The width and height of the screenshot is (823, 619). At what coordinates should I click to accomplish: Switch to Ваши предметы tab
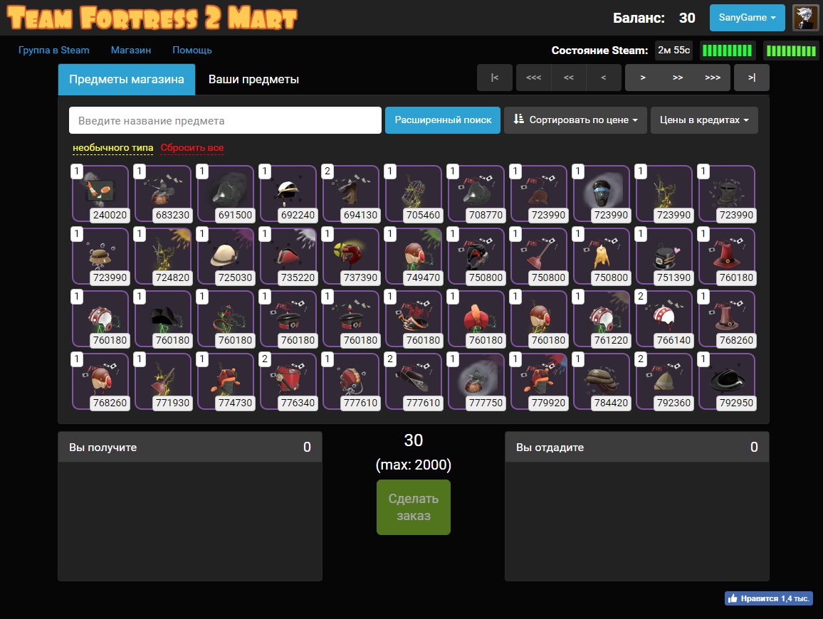253,79
